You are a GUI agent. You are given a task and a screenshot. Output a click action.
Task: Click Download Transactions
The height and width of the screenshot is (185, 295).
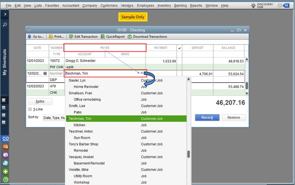[x=148, y=37]
